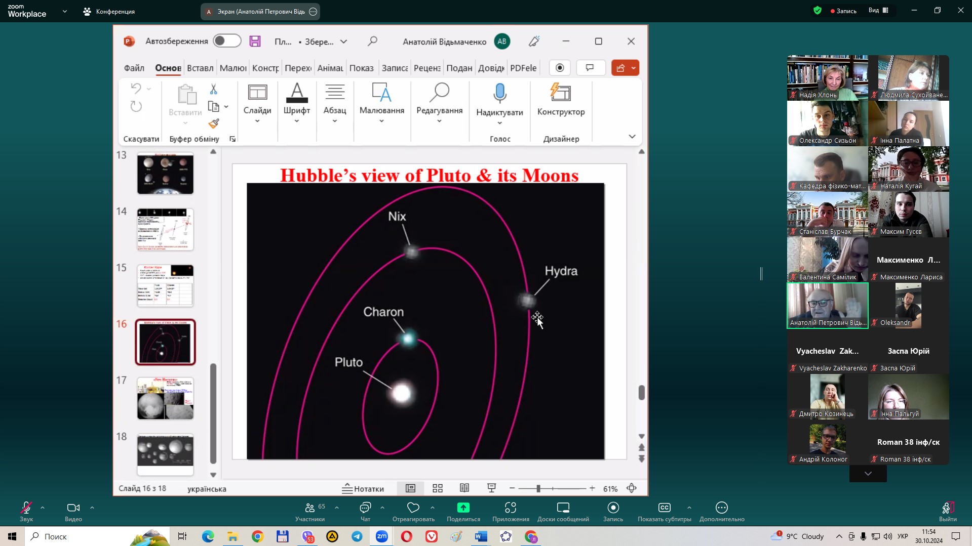Click the Windows Start button
972x546 pixels.
[x=12, y=536]
